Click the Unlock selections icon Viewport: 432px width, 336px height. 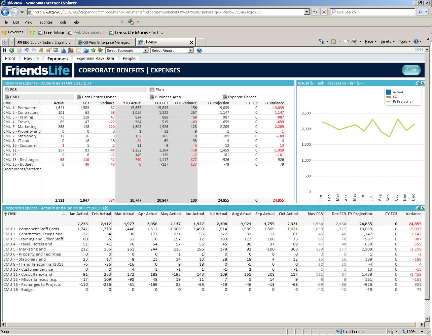[48, 50]
